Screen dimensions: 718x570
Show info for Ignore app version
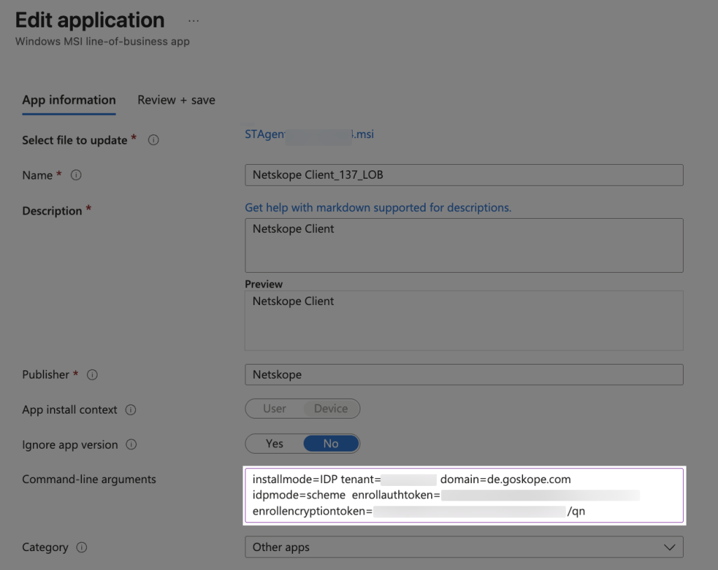(x=131, y=445)
